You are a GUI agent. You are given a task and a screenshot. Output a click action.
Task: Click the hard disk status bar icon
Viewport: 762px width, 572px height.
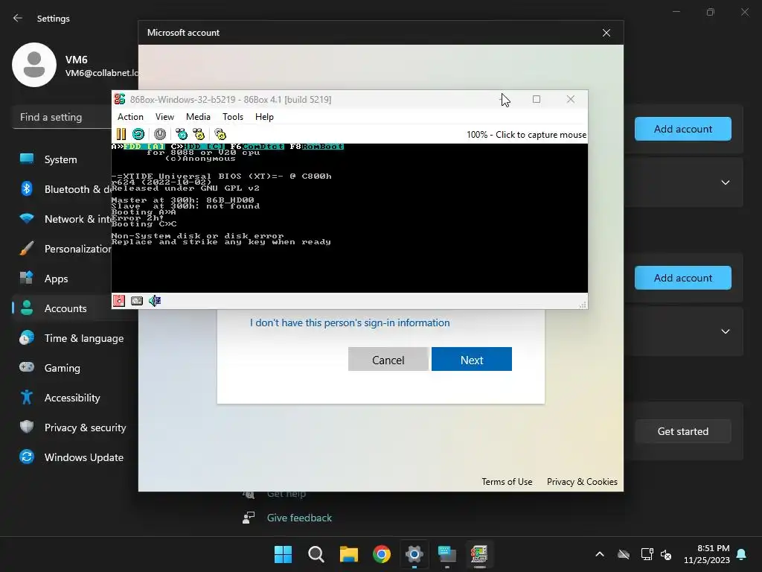tap(137, 301)
